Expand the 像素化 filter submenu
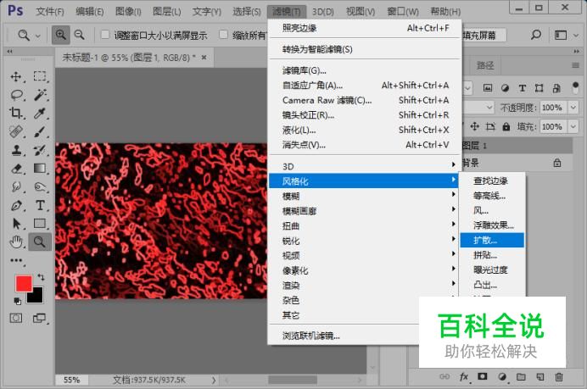Screen dimensions: 587x389 tap(365, 270)
